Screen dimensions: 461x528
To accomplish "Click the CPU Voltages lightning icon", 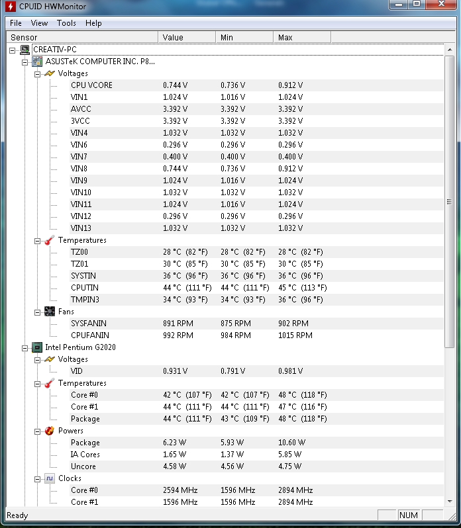I will coord(50,359).
